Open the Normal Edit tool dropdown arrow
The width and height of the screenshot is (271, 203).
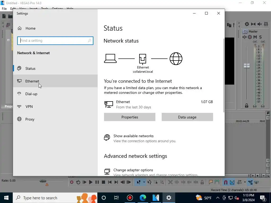click(x=144, y=182)
